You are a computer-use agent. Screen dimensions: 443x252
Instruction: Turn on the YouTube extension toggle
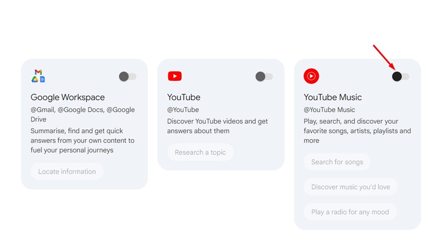[264, 76]
